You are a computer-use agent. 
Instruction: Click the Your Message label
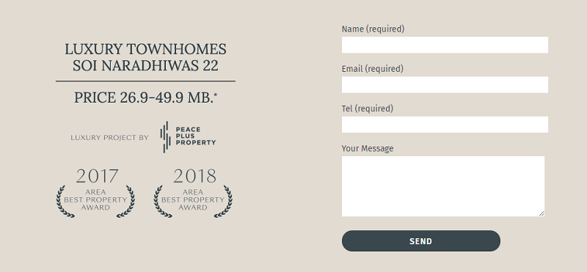point(368,149)
